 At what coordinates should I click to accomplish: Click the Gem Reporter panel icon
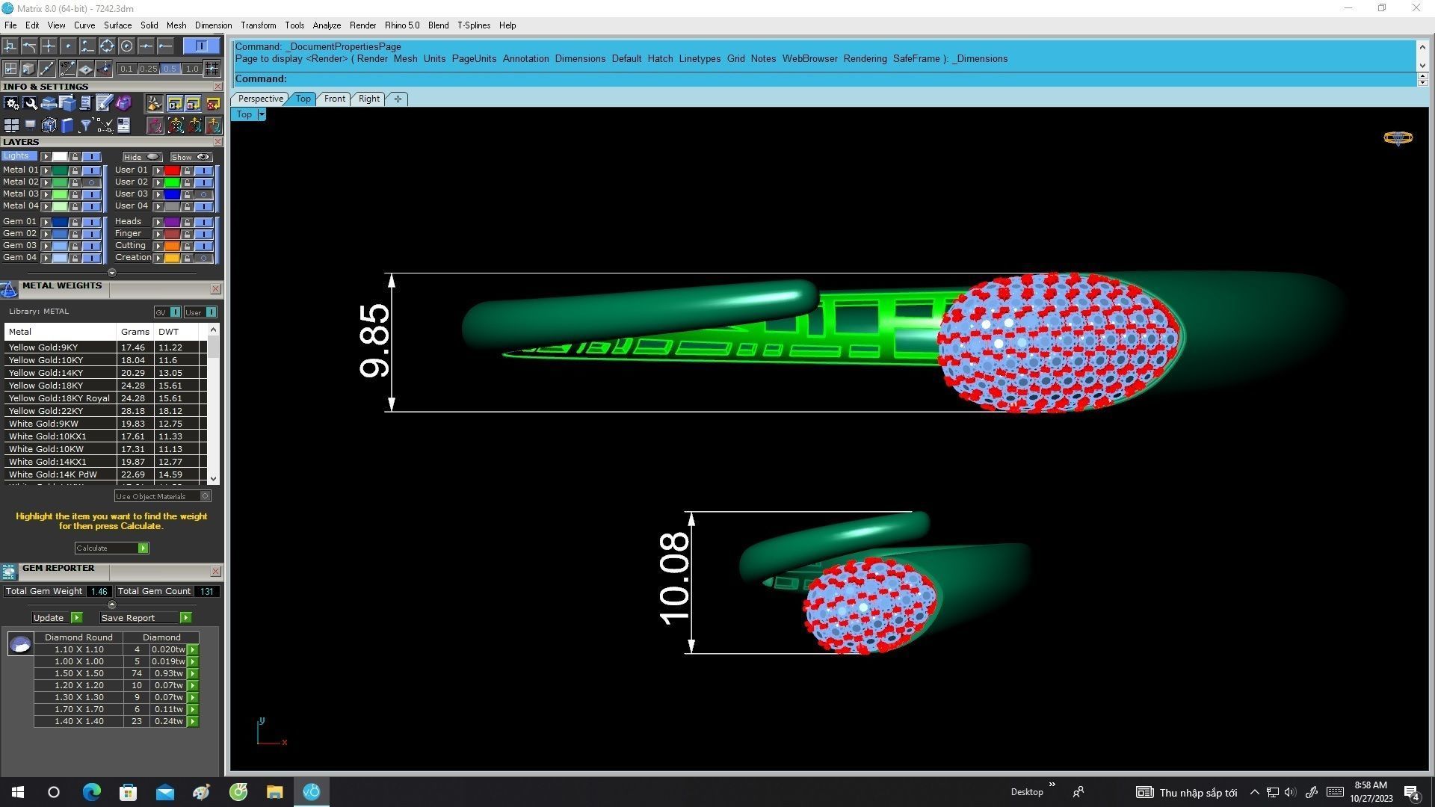(9, 572)
